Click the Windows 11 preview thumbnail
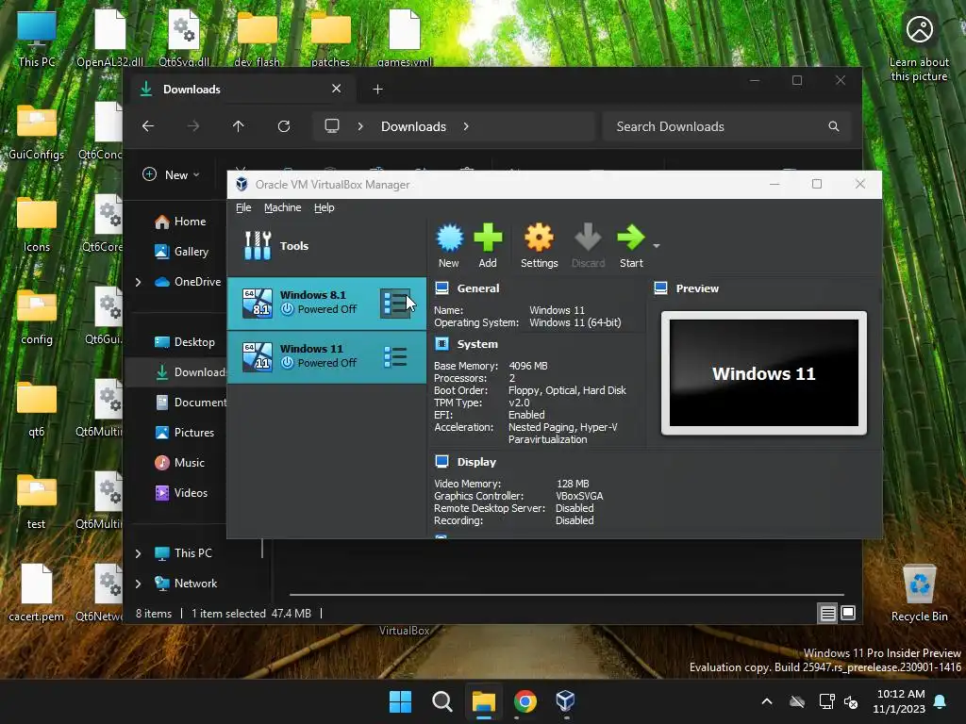The image size is (966, 724). [764, 373]
